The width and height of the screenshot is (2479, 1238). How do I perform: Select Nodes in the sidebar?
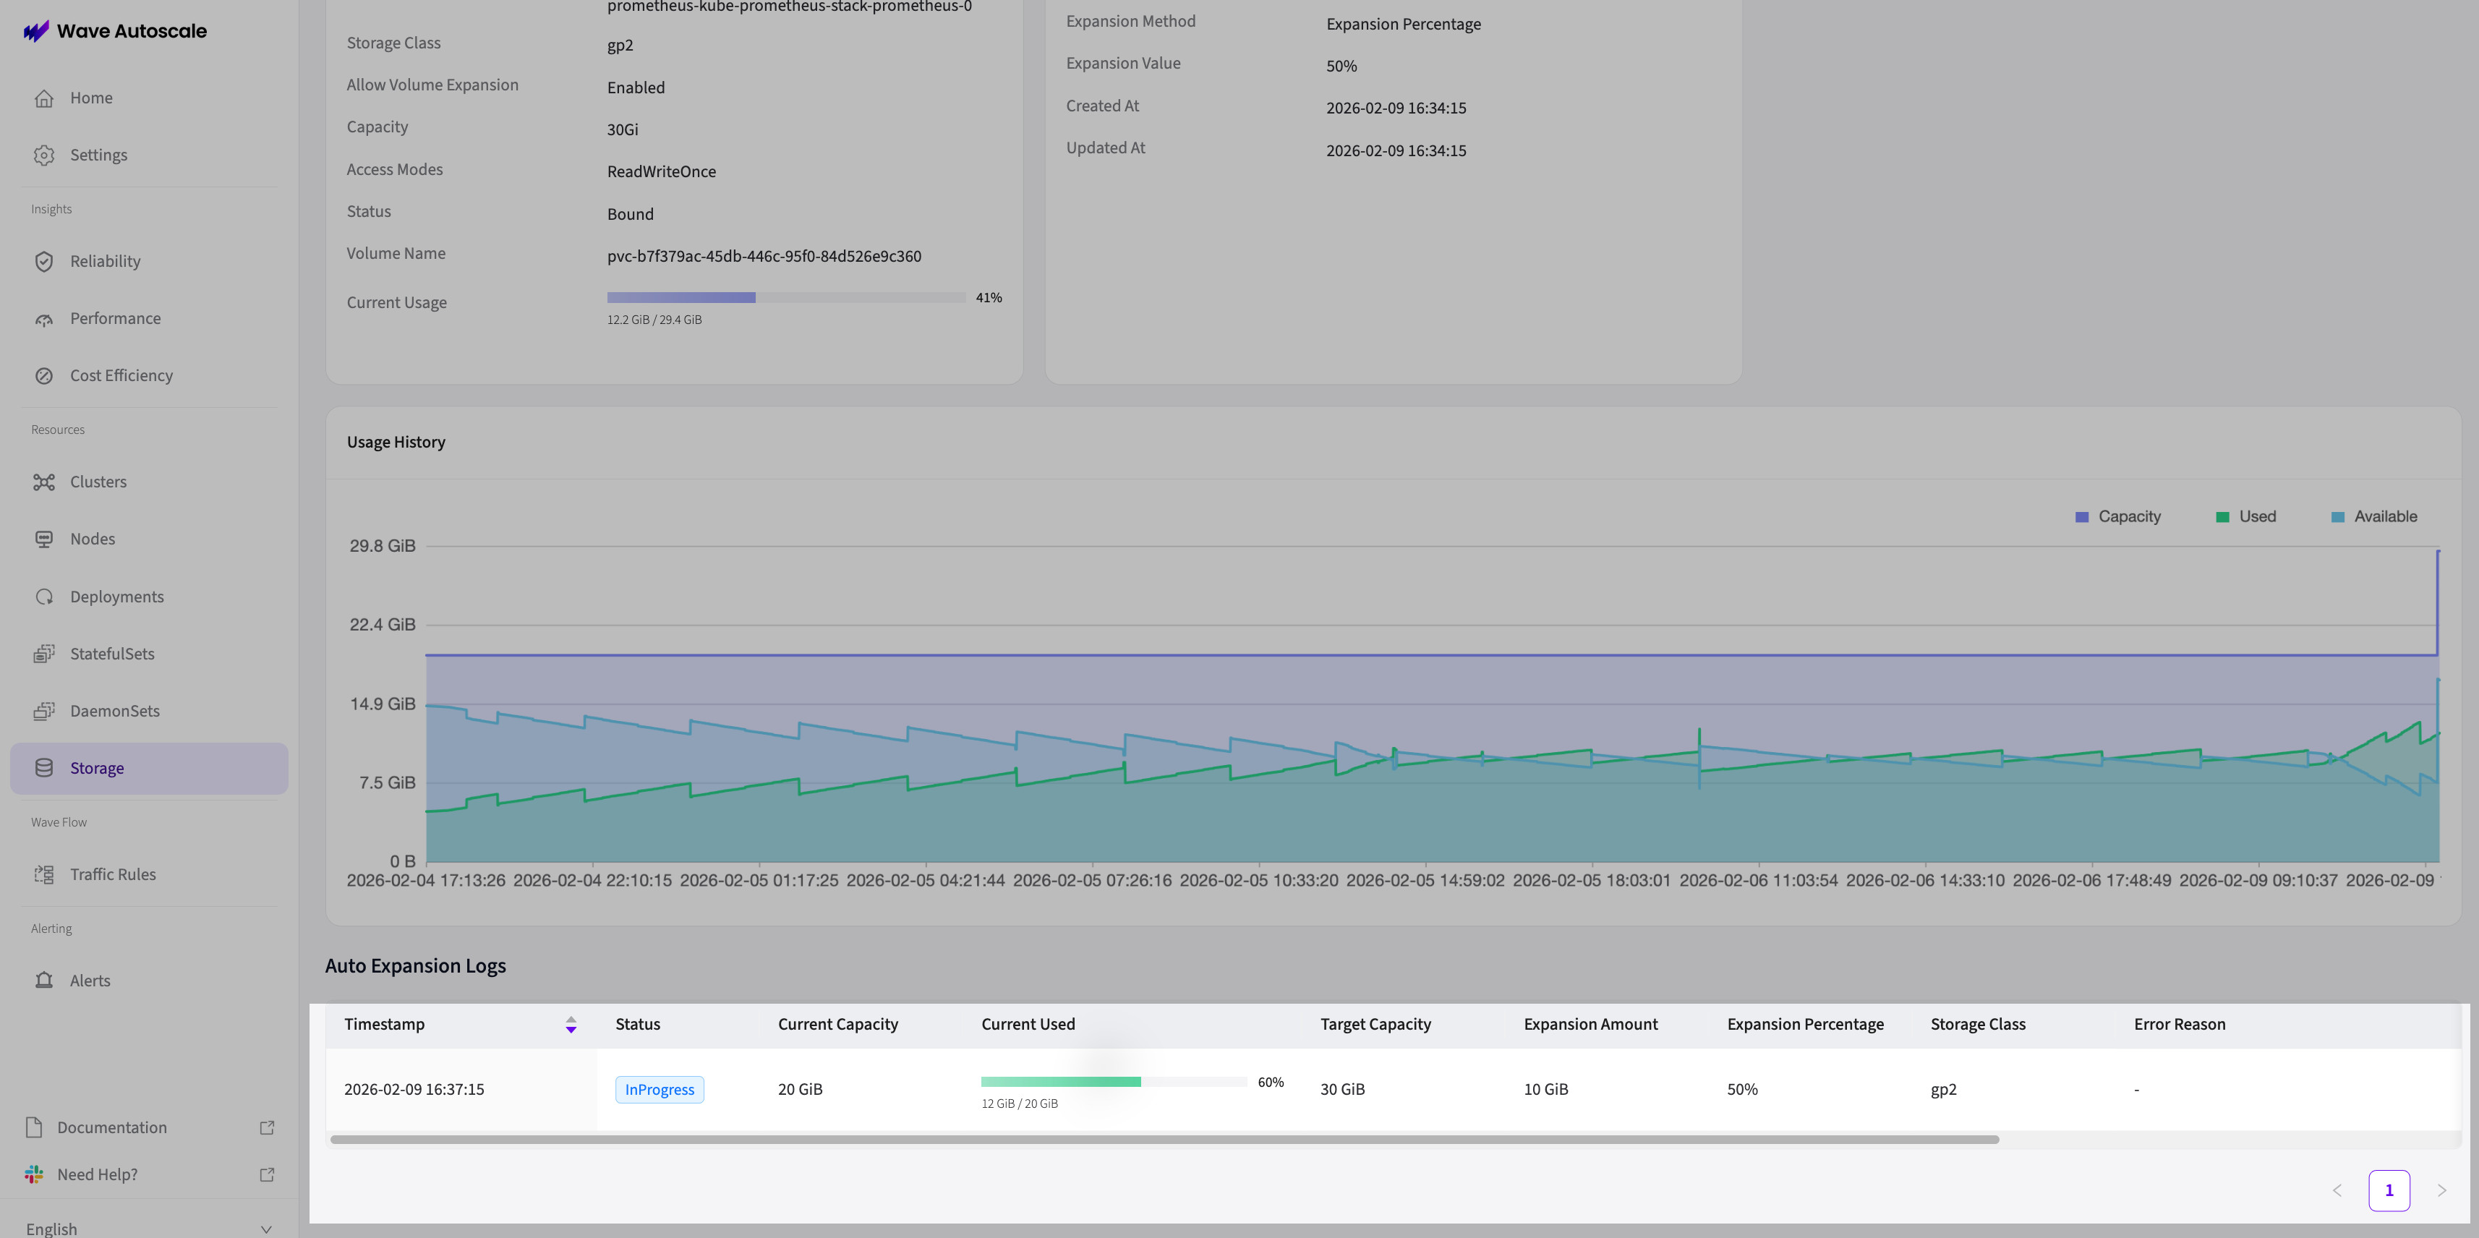click(x=149, y=539)
